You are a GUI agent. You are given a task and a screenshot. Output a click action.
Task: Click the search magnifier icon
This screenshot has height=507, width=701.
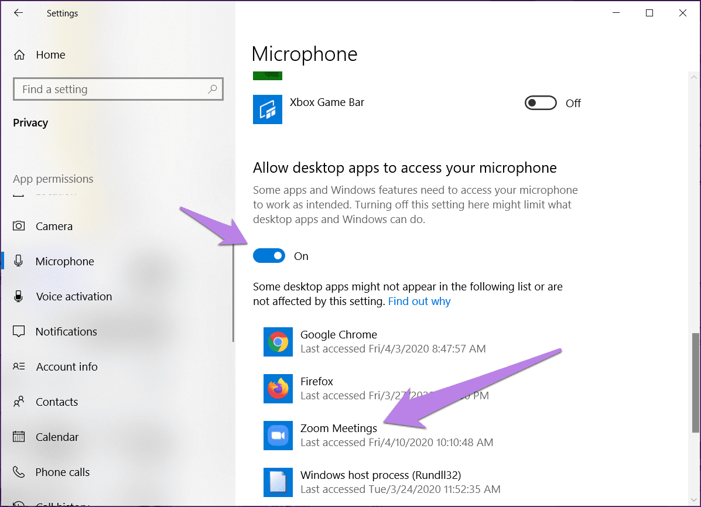[x=213, y=89]
